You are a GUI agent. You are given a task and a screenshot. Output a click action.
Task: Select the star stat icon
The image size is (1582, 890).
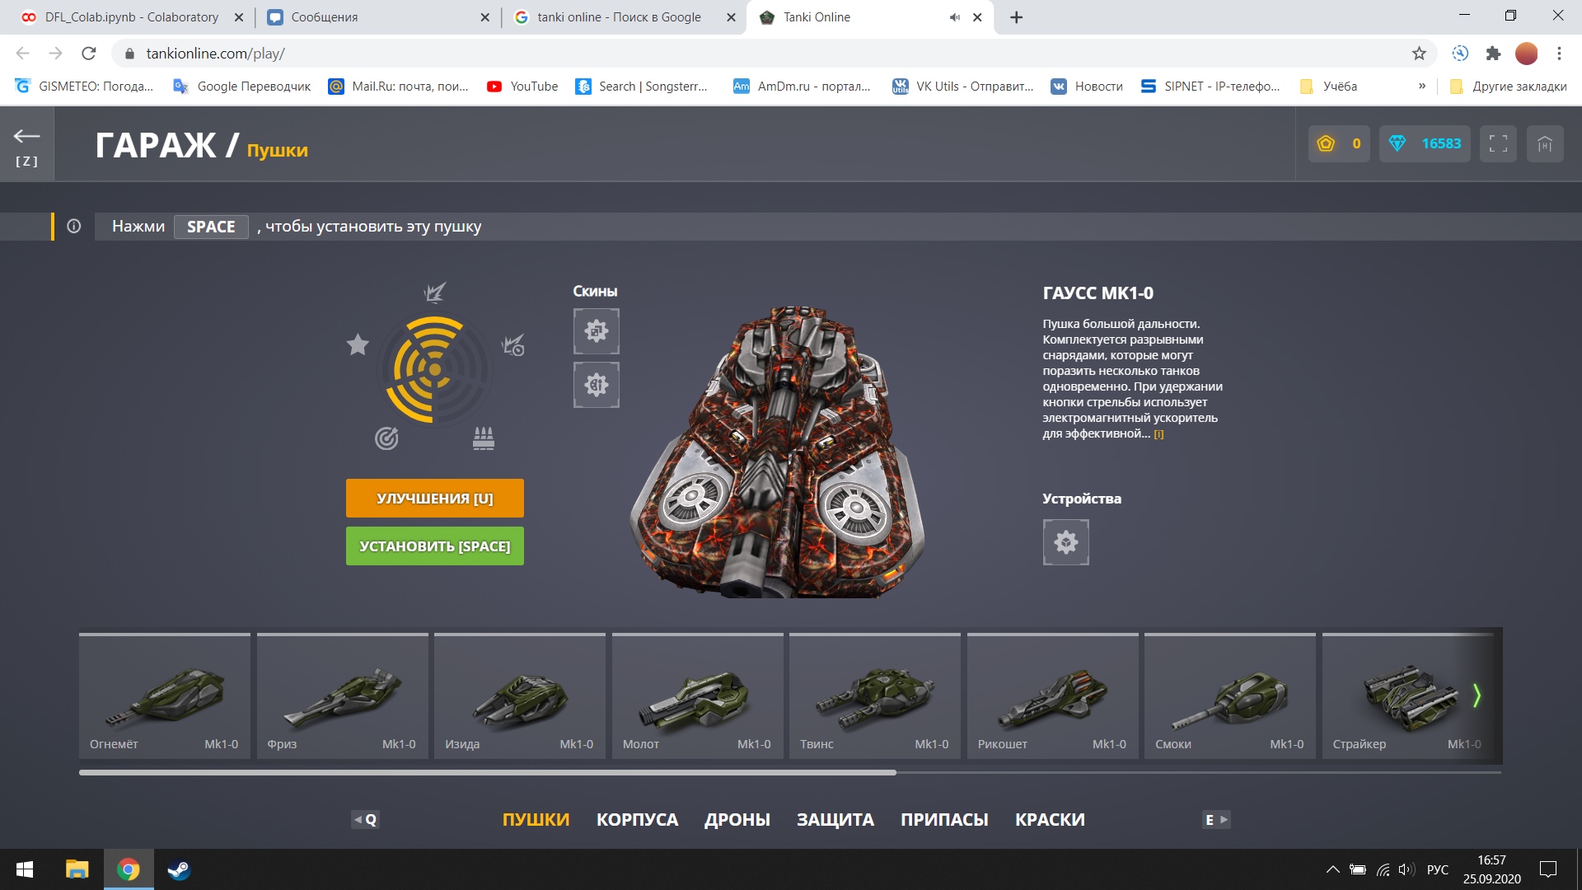[x=358, y=344]
